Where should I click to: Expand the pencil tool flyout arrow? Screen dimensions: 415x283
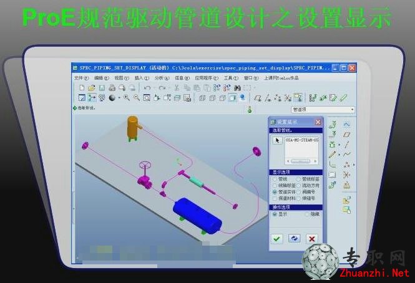pos(339,155)
